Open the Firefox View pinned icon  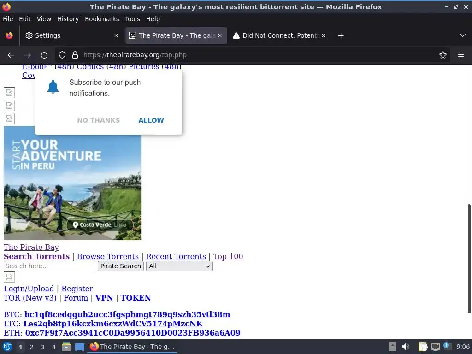pos(9,35)
